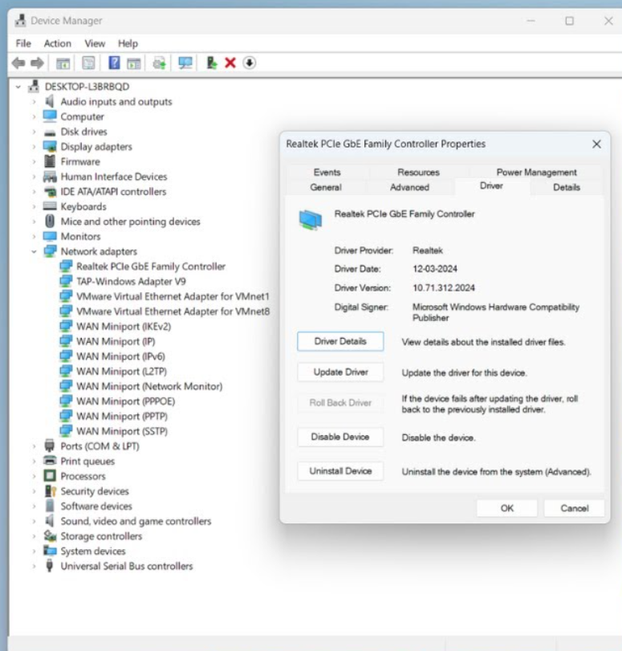Expand the Computer category arrow
622x651 pixels.
pyautogui.click(x=34, y=116)
